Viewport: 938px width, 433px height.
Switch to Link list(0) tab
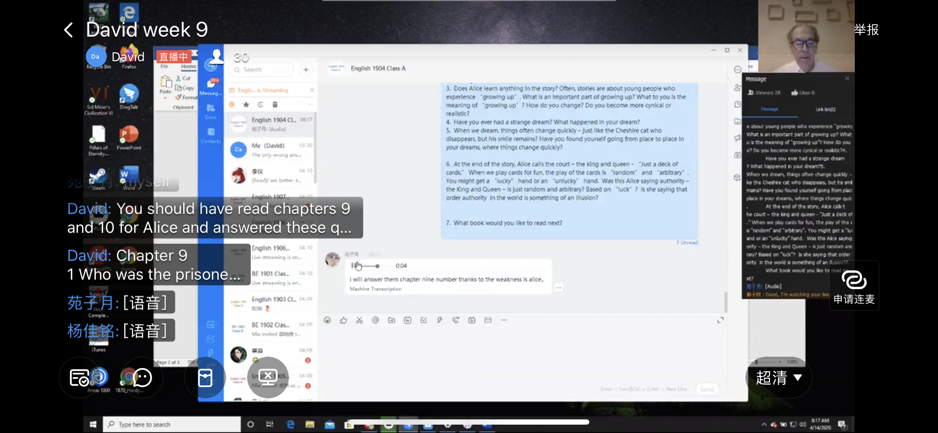[x=825, y=109]
